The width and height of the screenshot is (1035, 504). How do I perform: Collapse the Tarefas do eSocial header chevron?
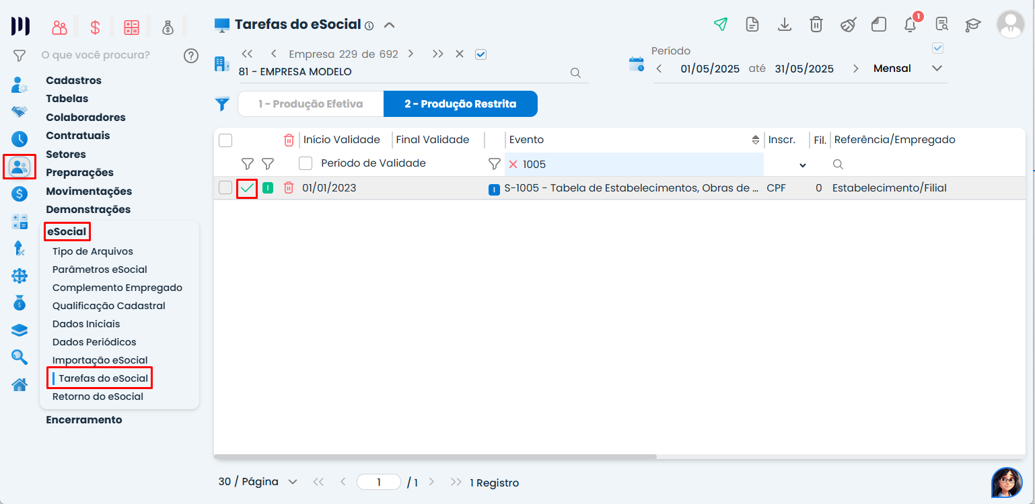pyautogui.click(x=389, y=26)
